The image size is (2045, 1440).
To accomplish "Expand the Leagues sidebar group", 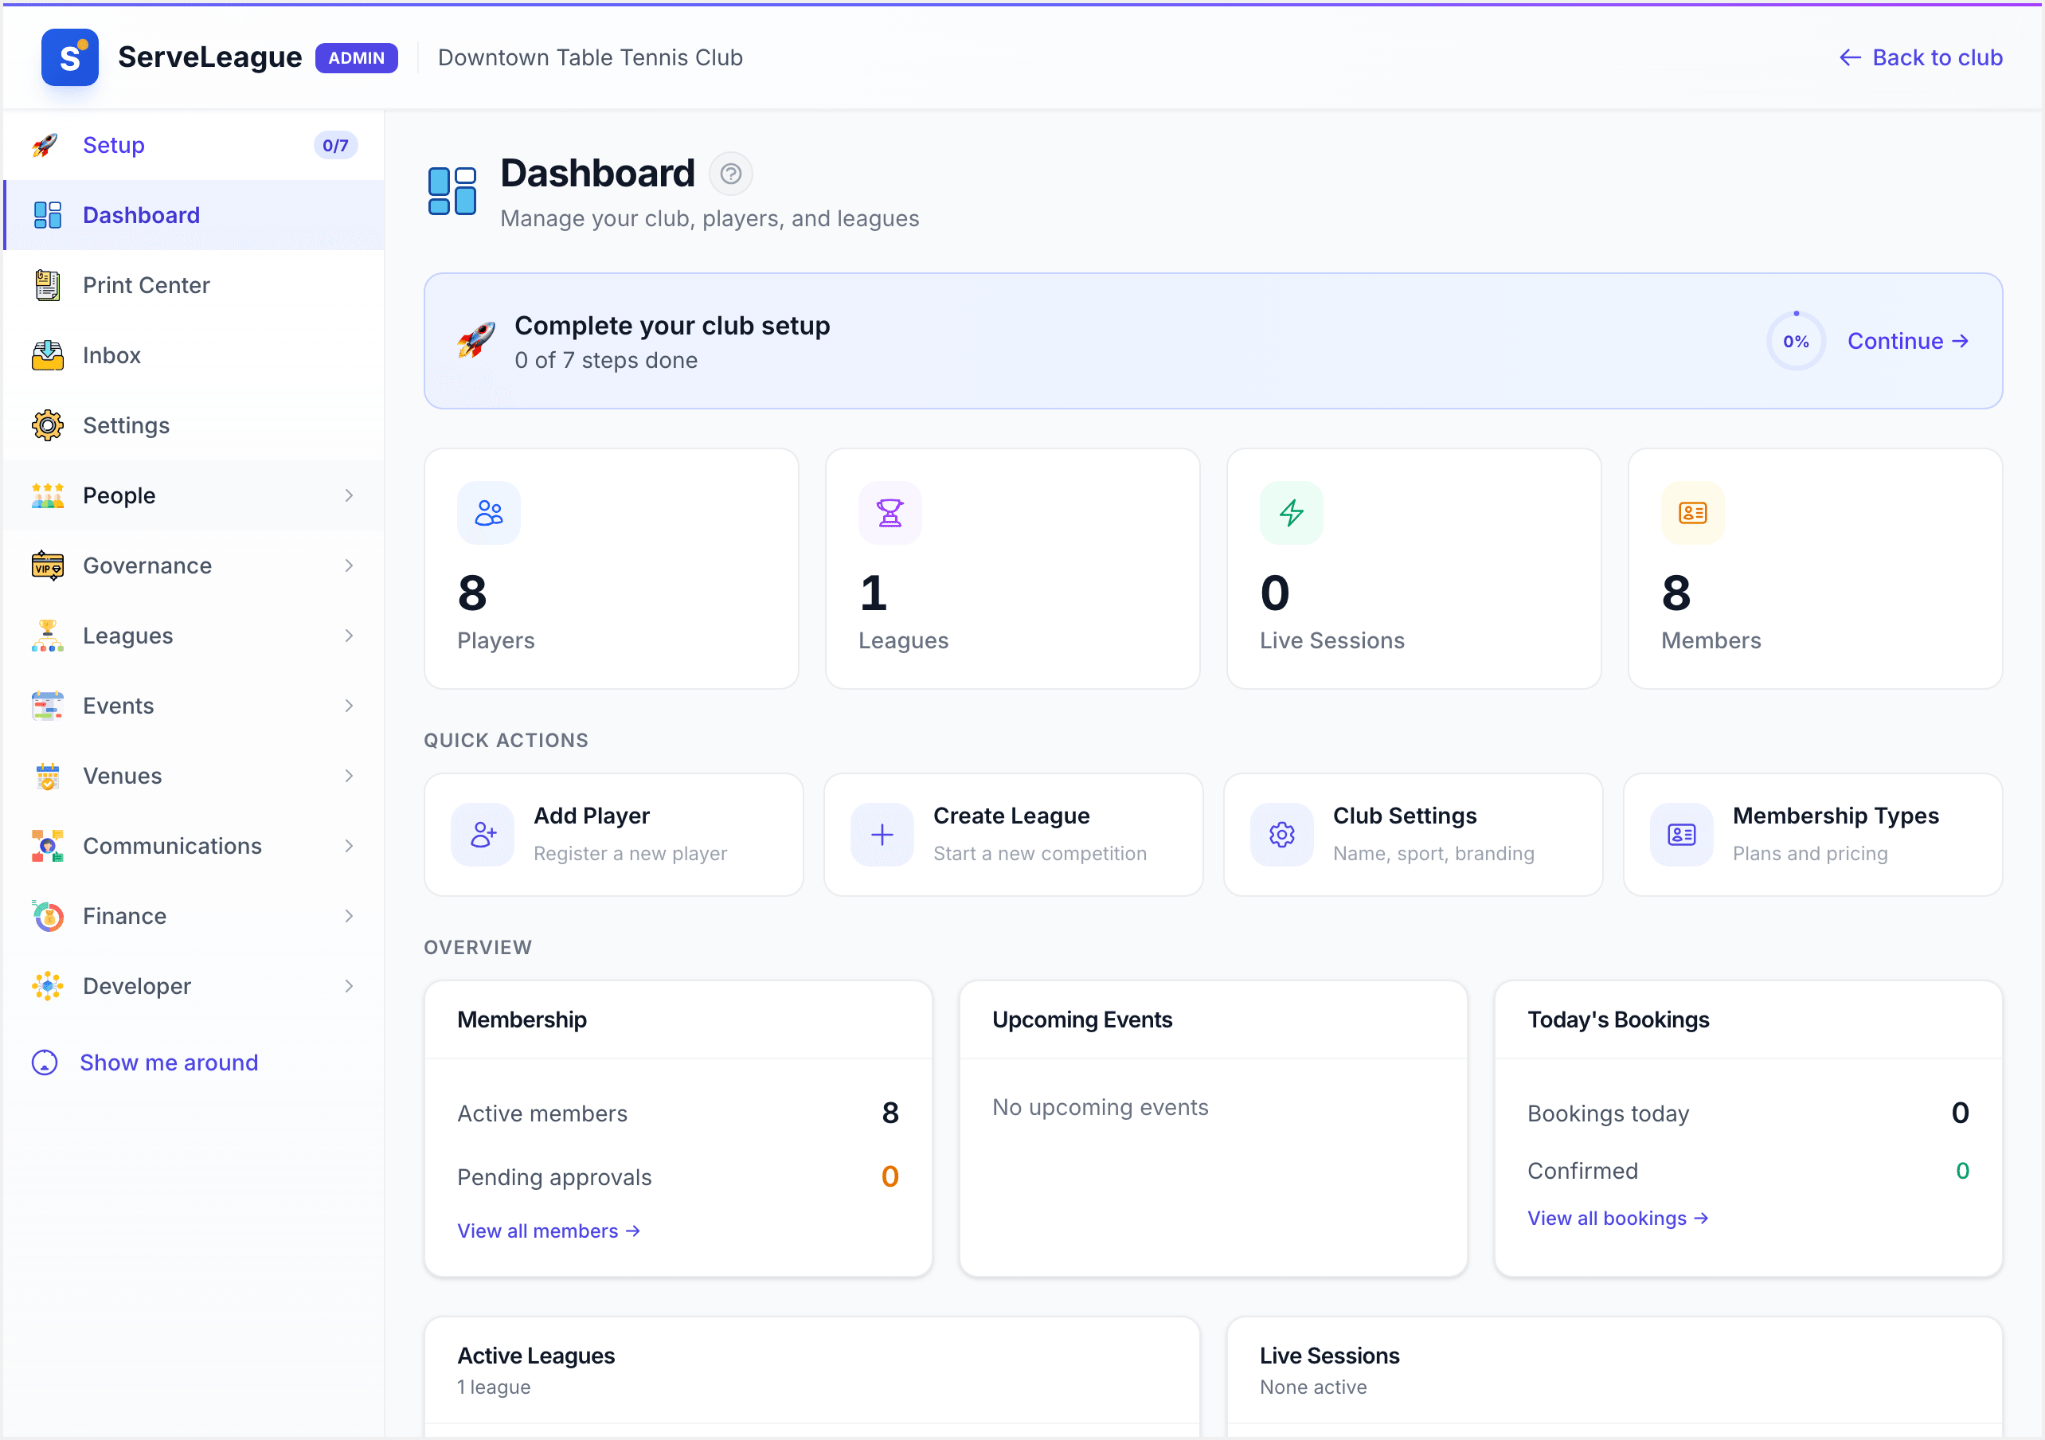I will 194,636.
